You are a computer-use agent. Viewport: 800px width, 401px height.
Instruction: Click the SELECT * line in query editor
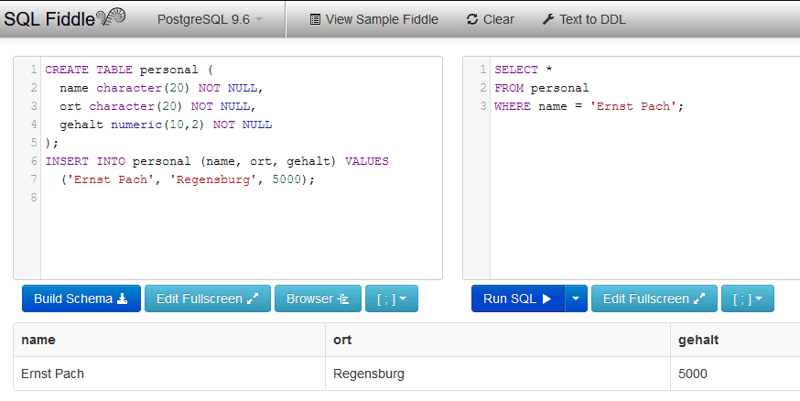(x=523, y=70)
